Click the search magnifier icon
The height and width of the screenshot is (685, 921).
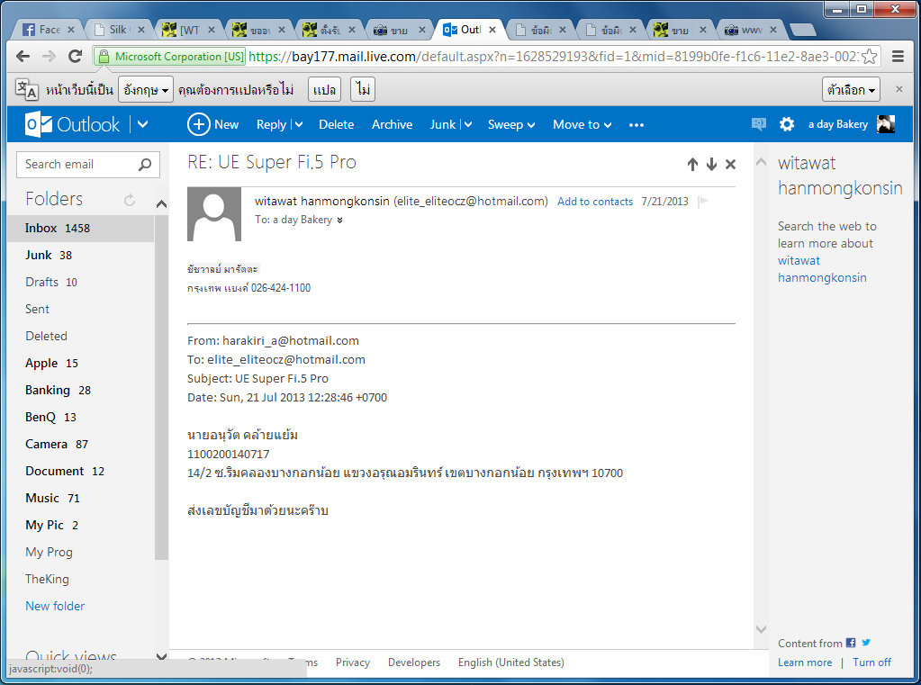(144, 165)
